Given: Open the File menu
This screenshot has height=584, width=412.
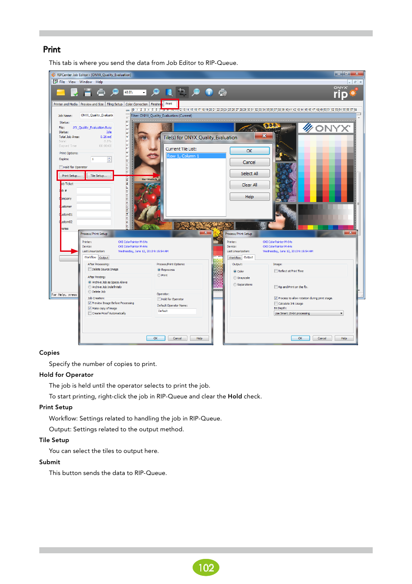Looking at the screenshot, I should 62,82.
